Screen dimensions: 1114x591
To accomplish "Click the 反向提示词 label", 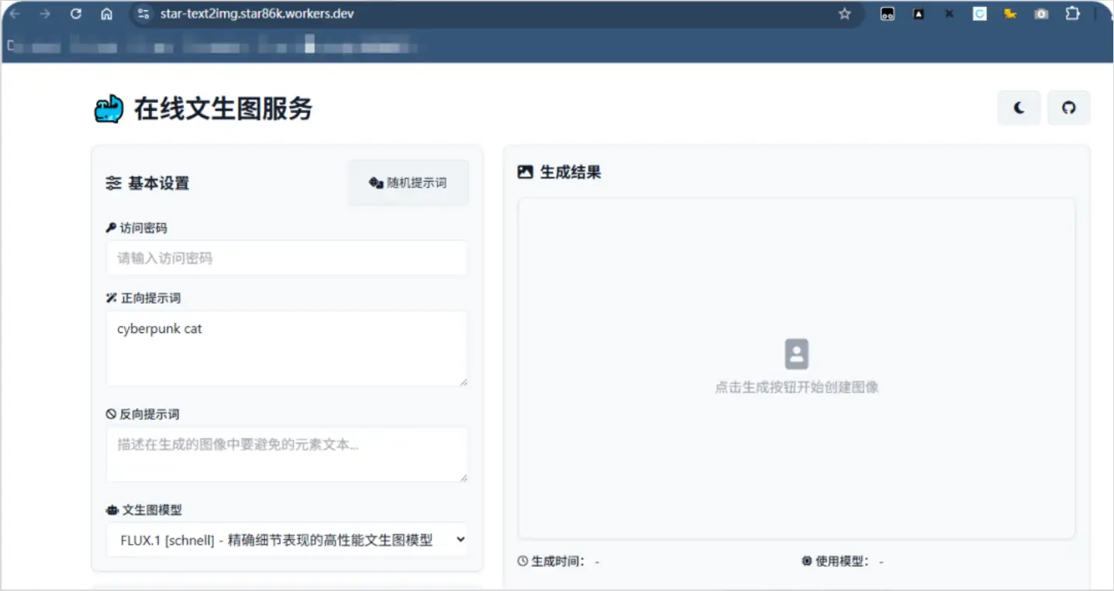I will pos(143,414).
